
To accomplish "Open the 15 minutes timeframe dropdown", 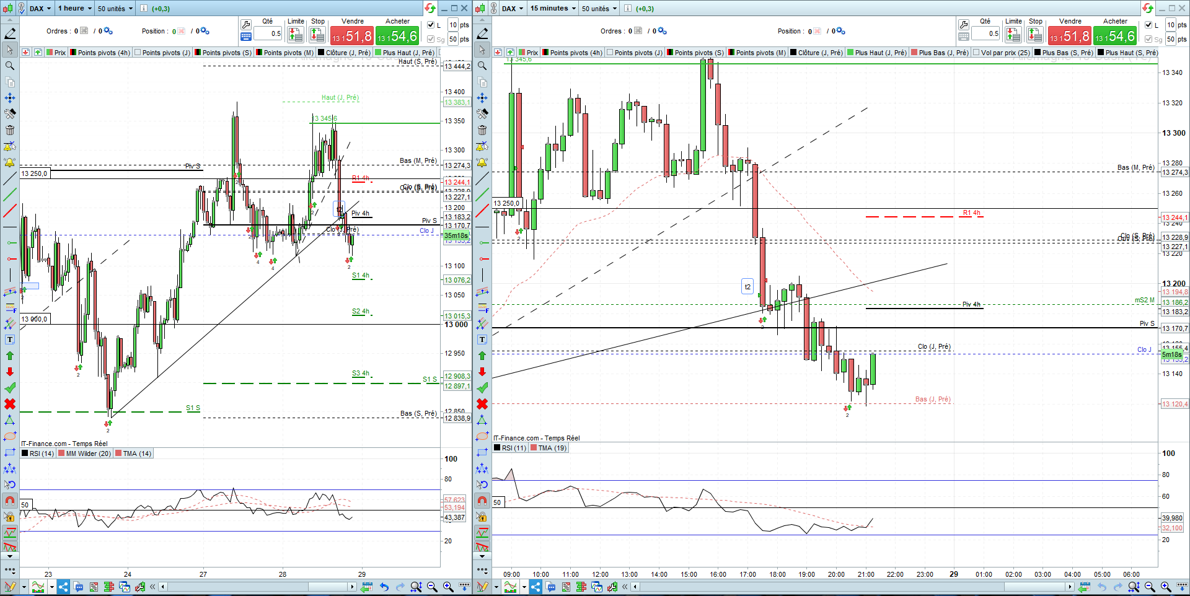I will (553, 8).
